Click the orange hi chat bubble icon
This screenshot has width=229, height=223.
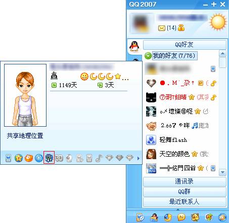tap(181, 217)
